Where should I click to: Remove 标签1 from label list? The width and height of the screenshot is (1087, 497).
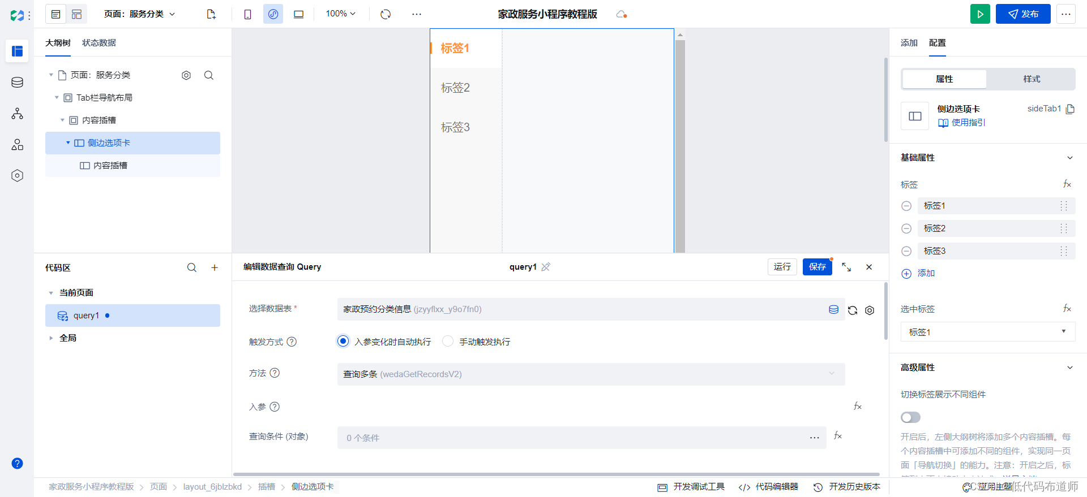[906, 206]
